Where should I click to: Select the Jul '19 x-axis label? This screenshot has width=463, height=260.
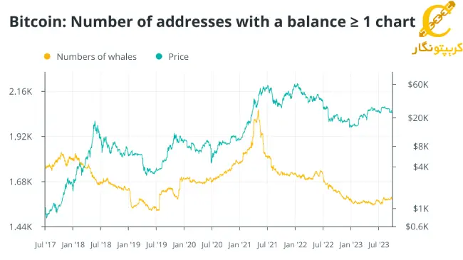pyautogui.click(x=156, y=244)
